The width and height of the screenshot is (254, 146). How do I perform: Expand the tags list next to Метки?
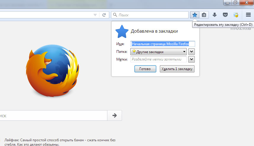[192, 59]
